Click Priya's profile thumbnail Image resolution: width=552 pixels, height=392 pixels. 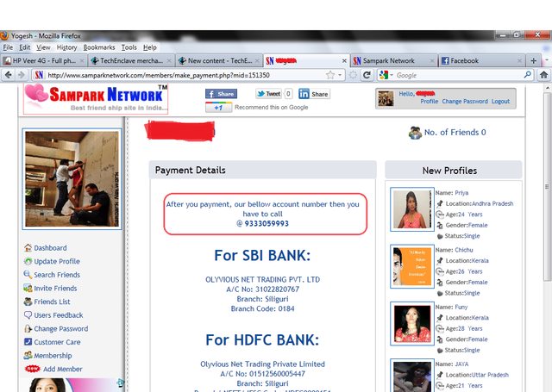coord(412,209)
